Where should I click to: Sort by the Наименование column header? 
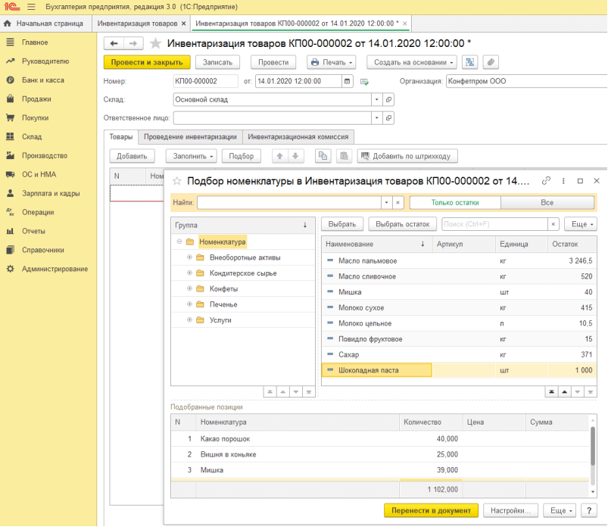376,244
